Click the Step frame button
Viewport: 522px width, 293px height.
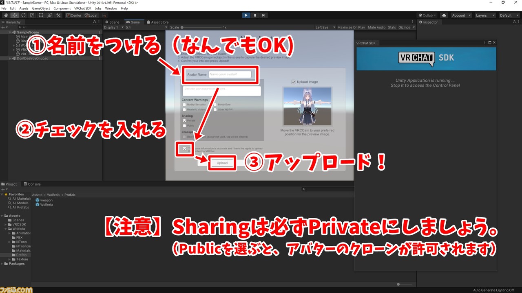point(264,15)
